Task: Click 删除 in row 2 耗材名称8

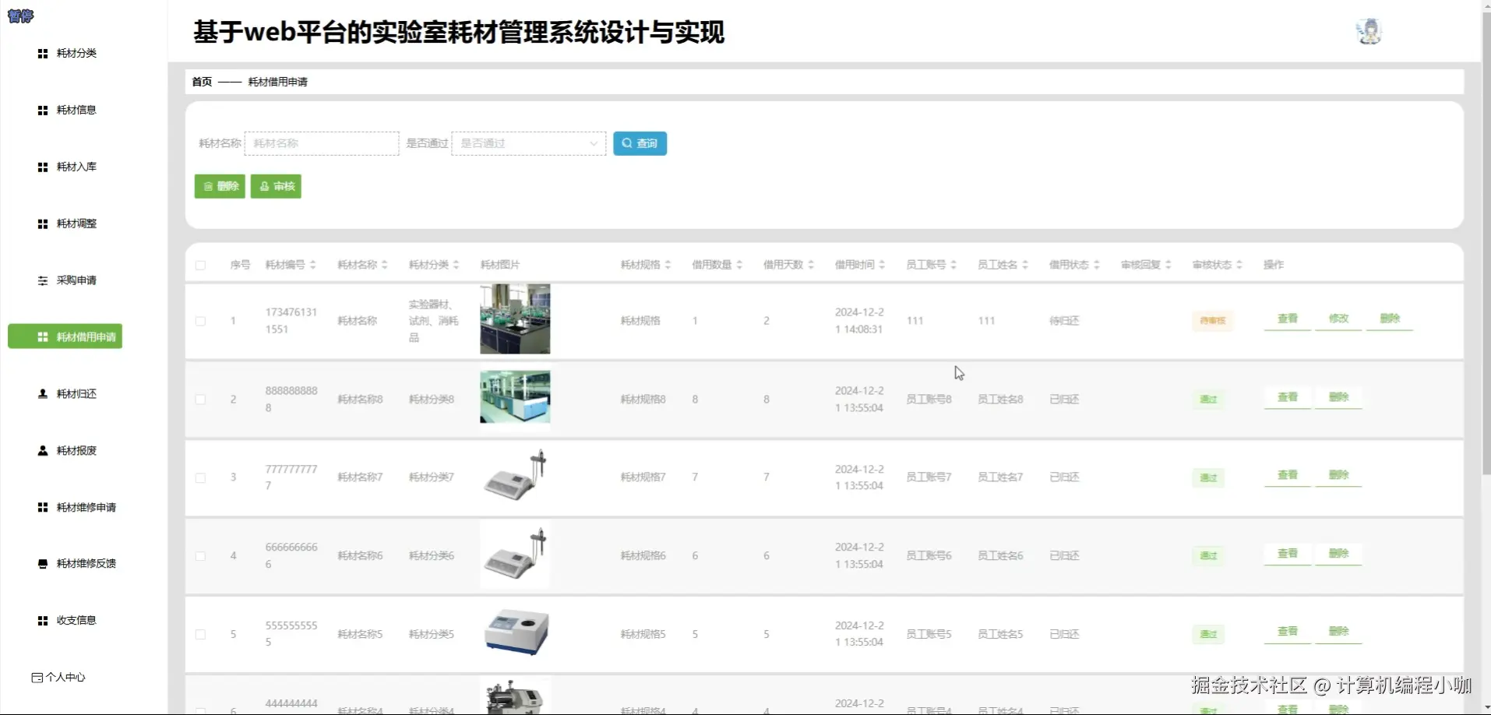Action: point(1338,397)
